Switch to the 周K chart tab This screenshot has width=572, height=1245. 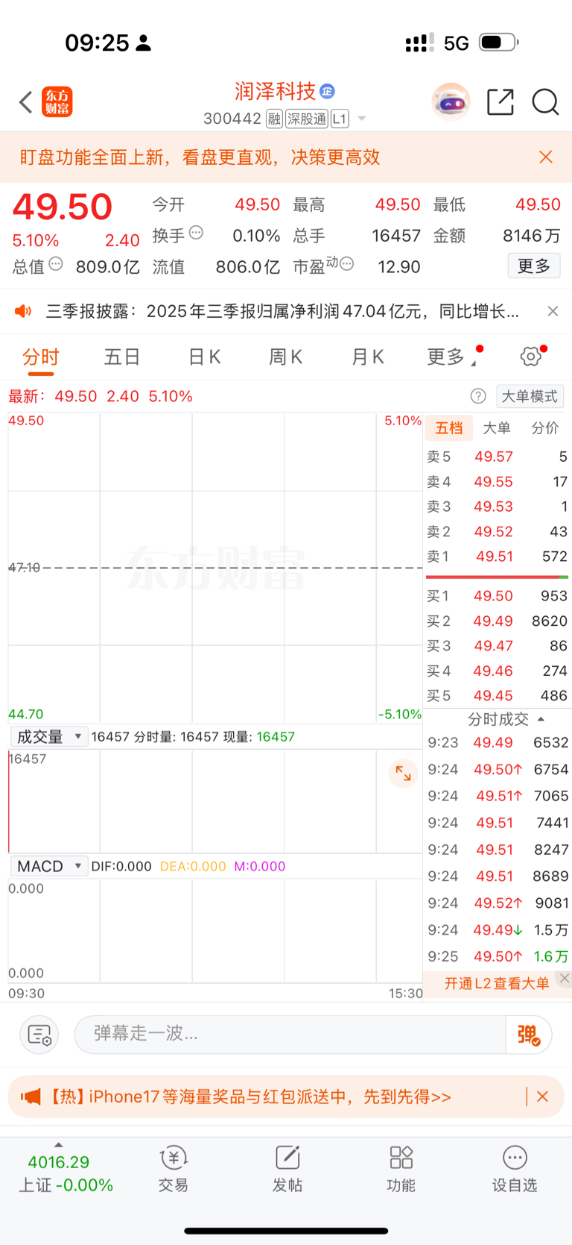(285, 357)
